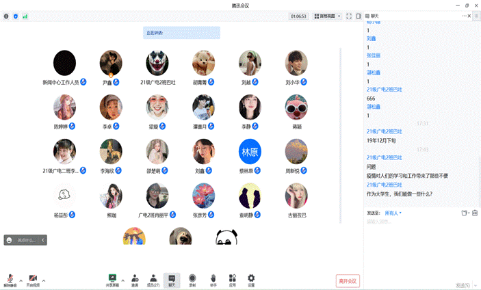
Task: Open the send-to recipient dropdown
Action: (x=393, y=213)
